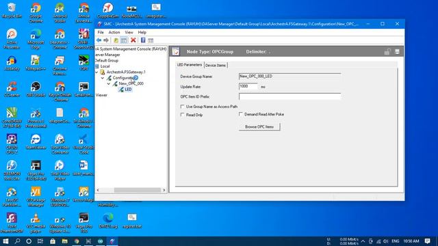Toggle the Show/Hide Console Tree button

(x=124, y=40)
